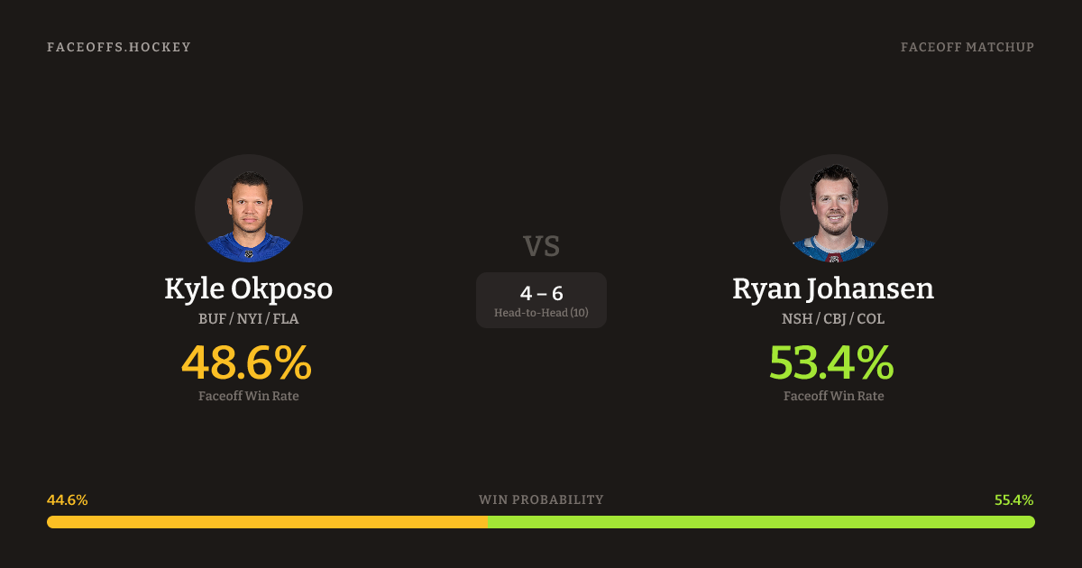The height and width of the screenshot is (568, 1082).
Task: Select the Kyle Okposo player name
Action: 249,289
